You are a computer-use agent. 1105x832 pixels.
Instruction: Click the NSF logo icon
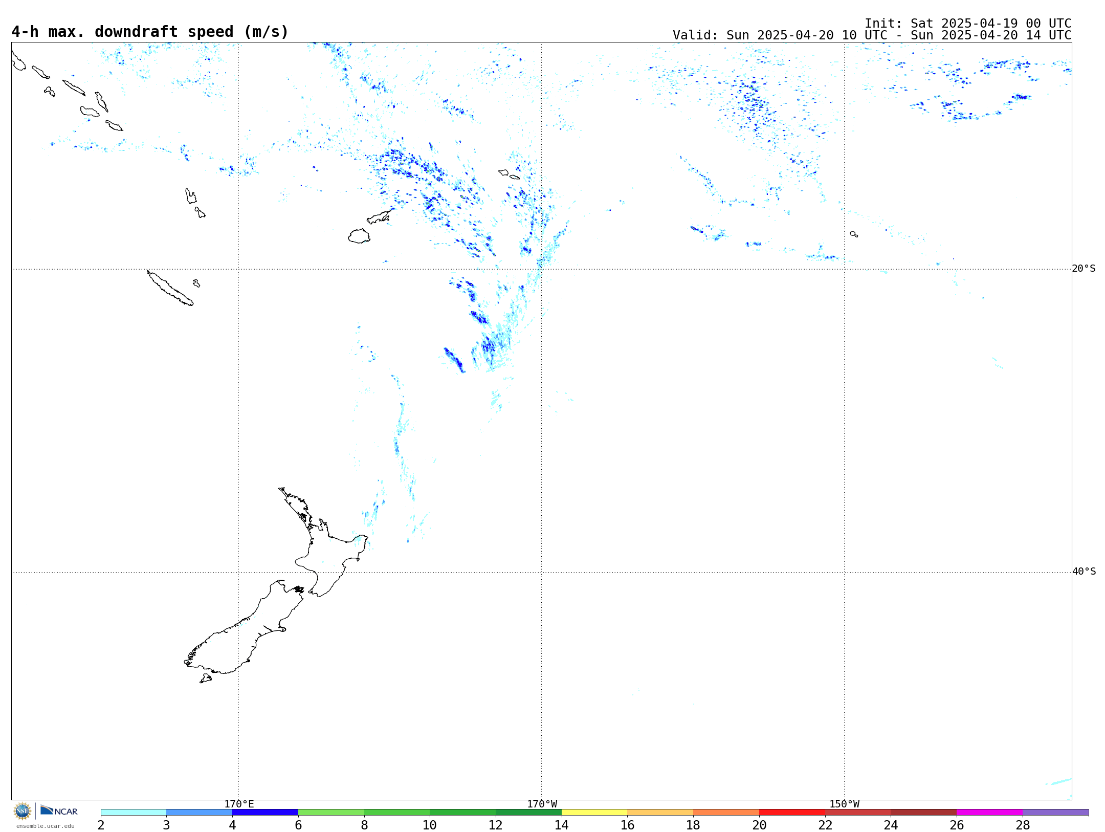(23, 811)
